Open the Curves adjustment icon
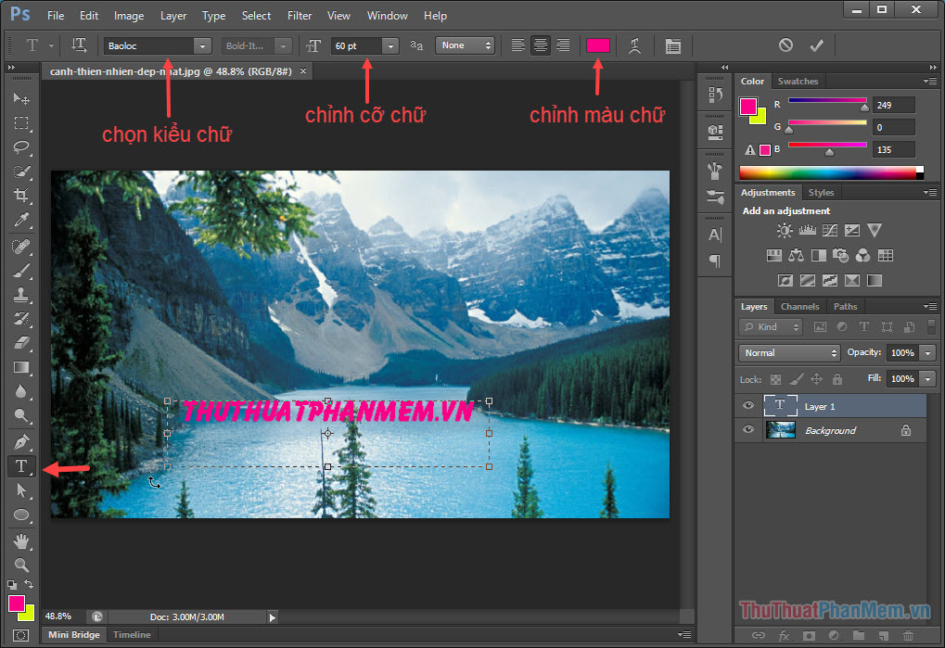 click(830, 230)
